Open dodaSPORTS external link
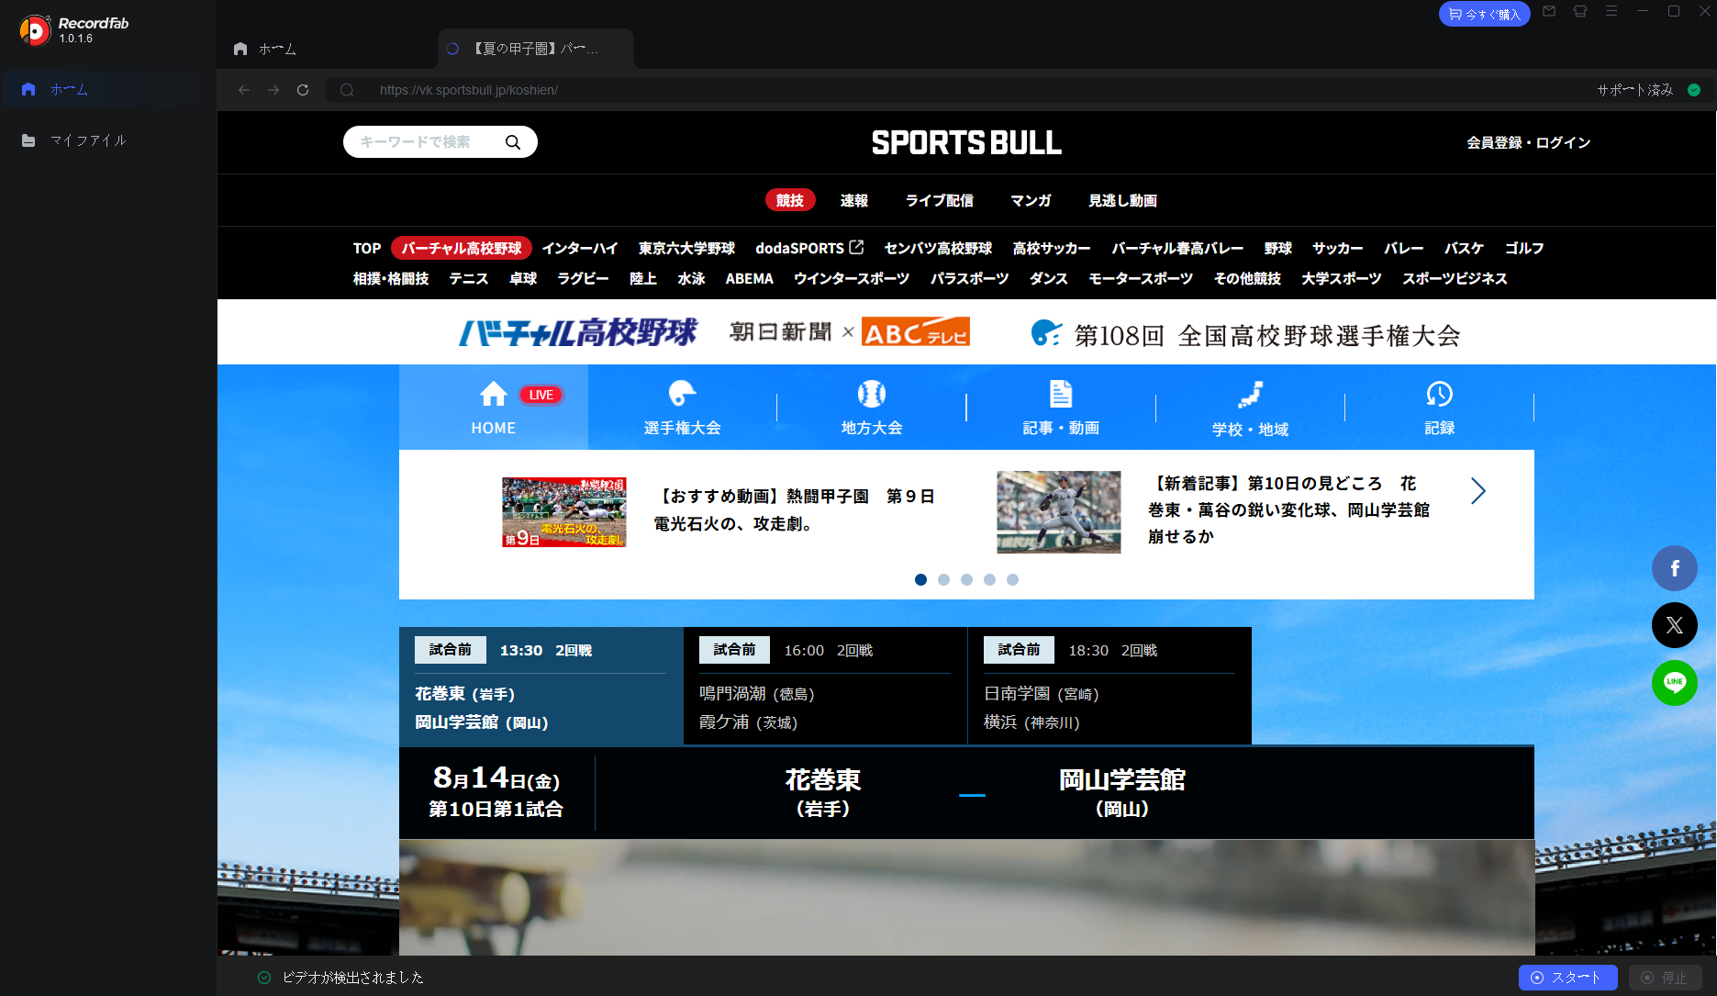This screenshot has height=996, width=1717. [809, 248]
